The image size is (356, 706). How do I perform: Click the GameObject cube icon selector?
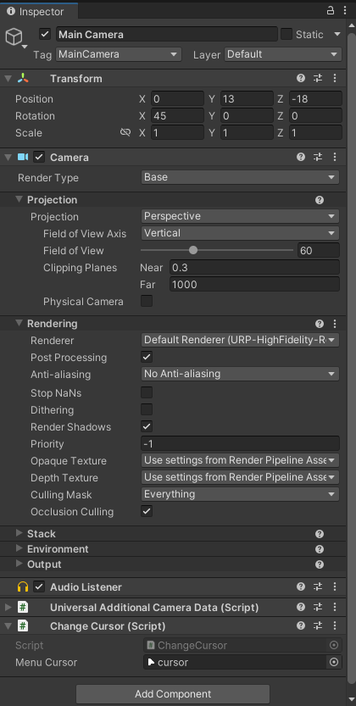[x=14, y=37]
